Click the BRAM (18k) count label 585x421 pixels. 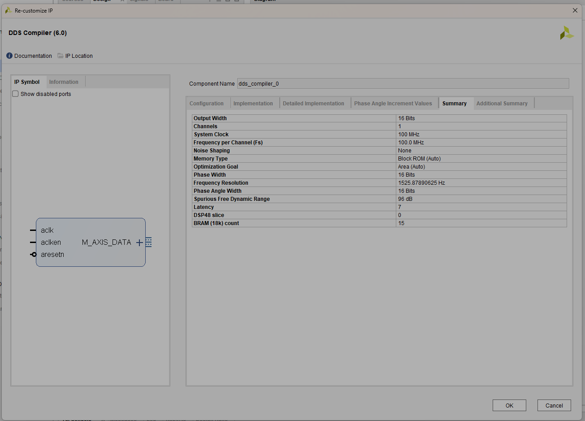pos(217,223)
